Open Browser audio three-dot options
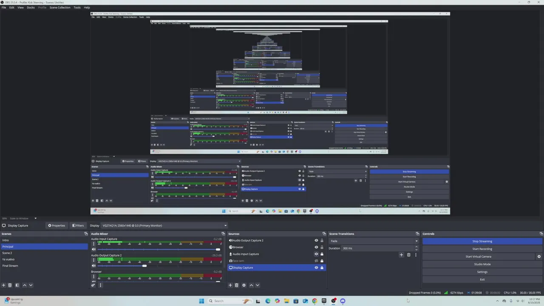This screenshot has width=544, height=306. [x=93, y=276]
